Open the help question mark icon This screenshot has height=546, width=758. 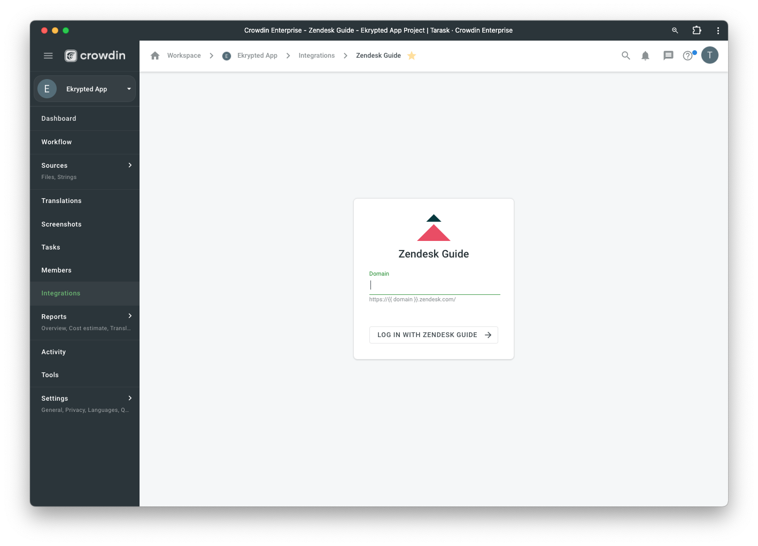click(688, 56)
